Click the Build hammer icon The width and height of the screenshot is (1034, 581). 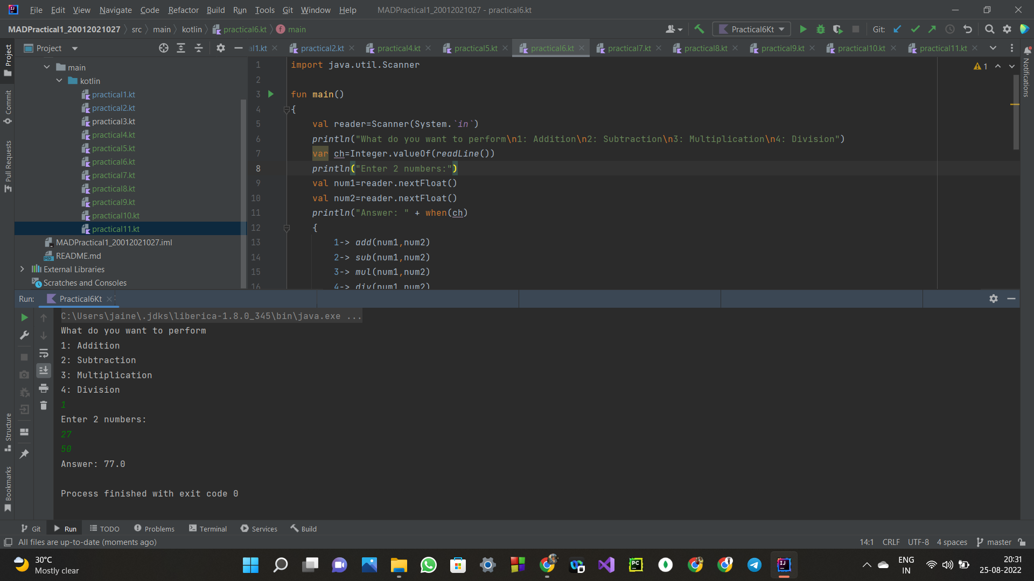(x=699, y=29)
